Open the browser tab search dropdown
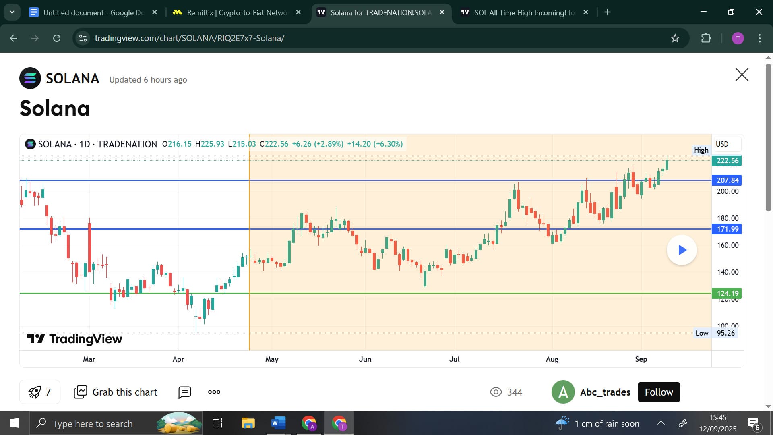Screen dimensions: 773x435 [12, 12]
